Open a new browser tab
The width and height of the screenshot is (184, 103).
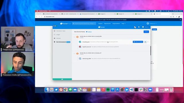[x=173, y=14]
